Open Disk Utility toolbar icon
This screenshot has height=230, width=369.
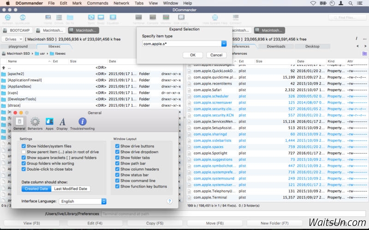point(181,17)
